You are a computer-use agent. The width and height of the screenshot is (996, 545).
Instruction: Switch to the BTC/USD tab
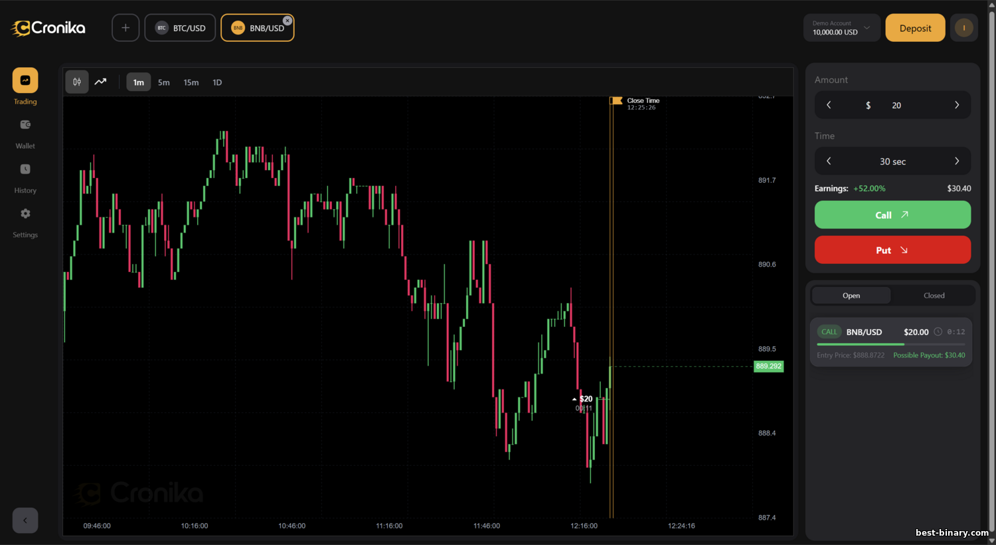coord(181,28)
